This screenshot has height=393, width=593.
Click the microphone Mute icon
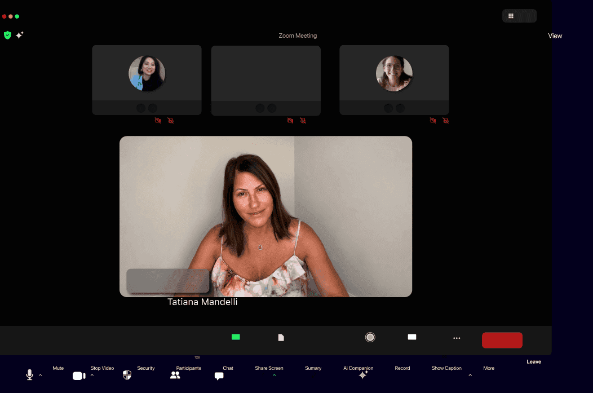pos(29,374)
